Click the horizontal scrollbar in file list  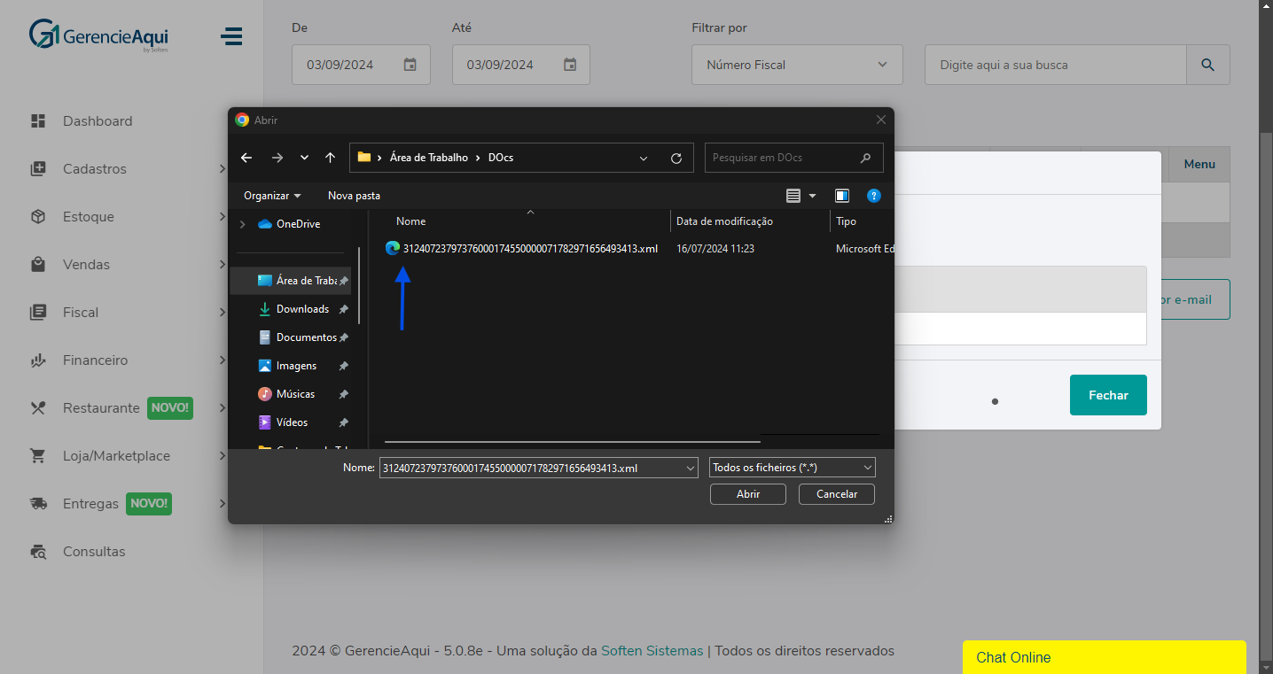[573, 440]
